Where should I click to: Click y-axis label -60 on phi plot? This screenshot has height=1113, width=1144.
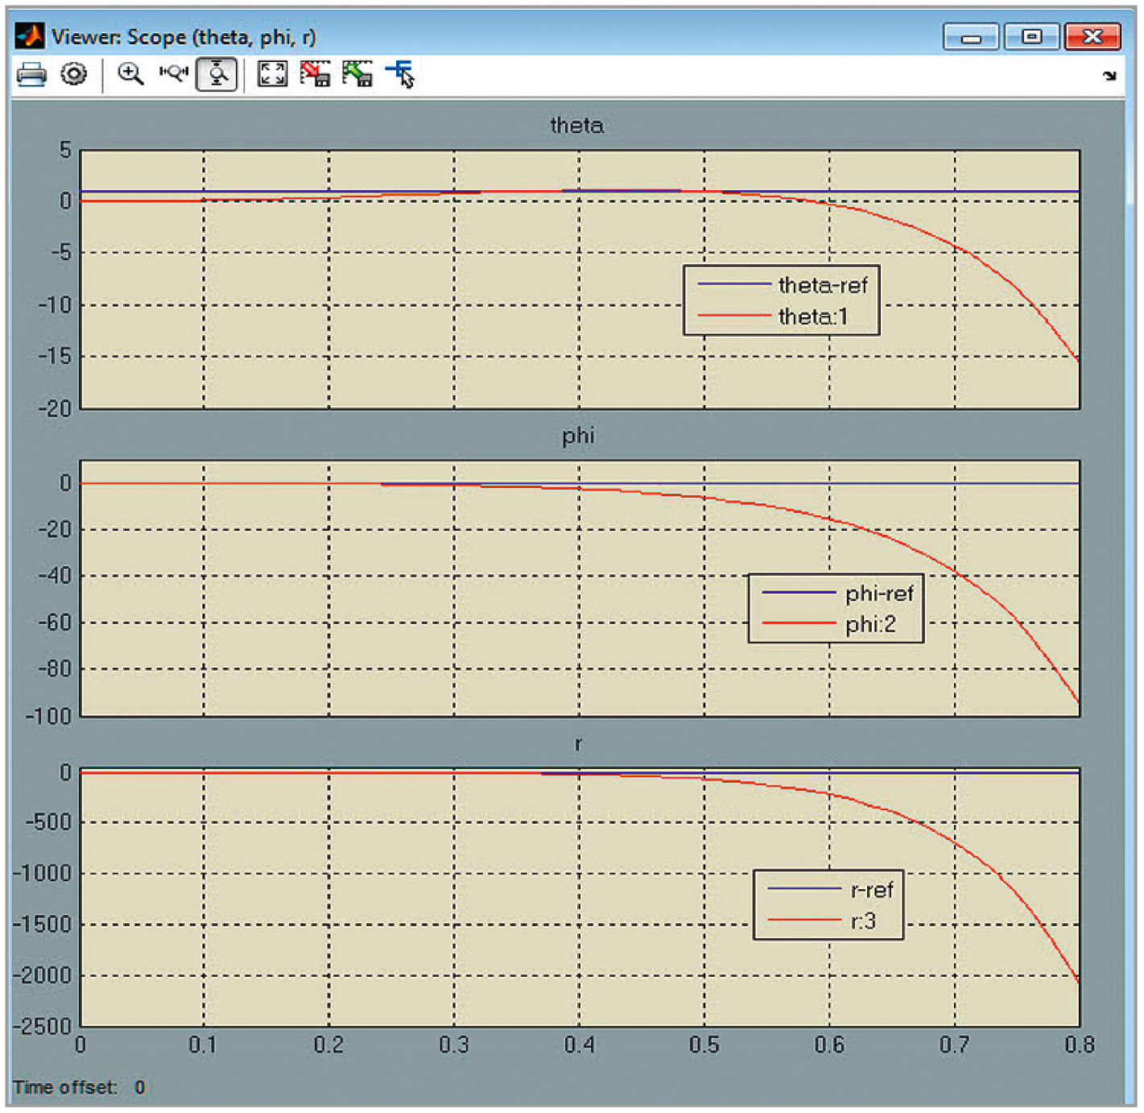coord(54,623)
